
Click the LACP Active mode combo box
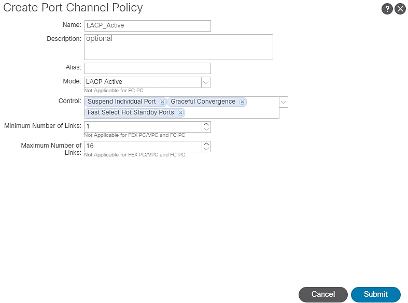coord(143,82)
